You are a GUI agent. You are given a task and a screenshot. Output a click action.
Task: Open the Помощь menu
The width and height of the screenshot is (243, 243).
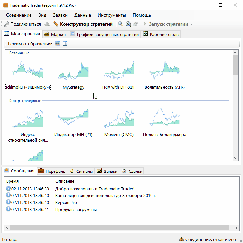[142, 15]
